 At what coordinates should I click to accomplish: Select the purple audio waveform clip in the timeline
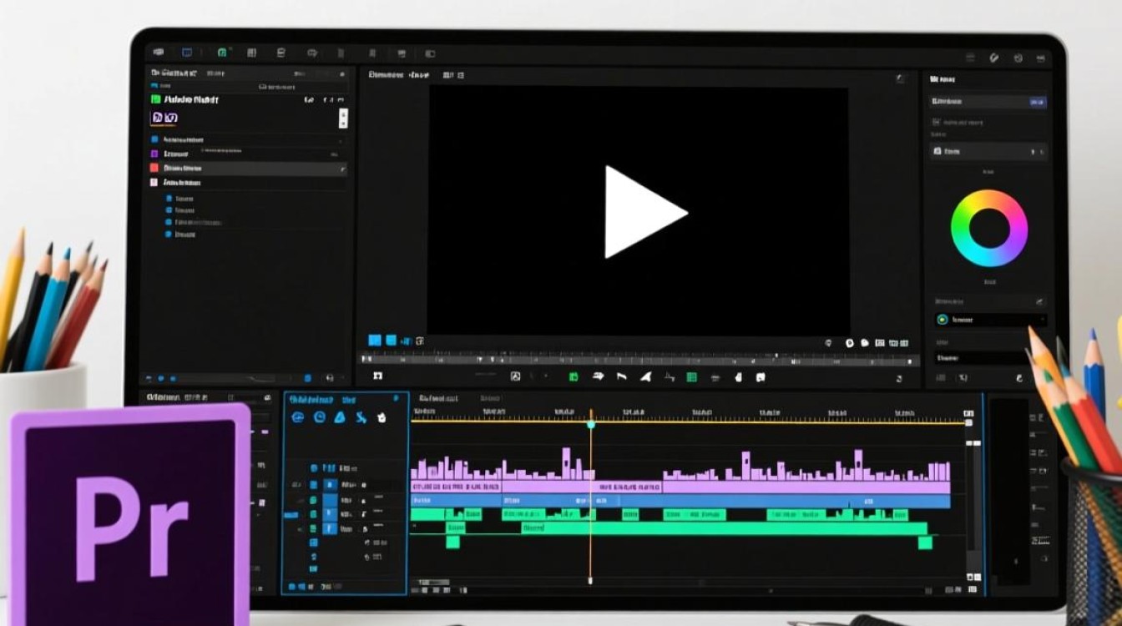680,472
